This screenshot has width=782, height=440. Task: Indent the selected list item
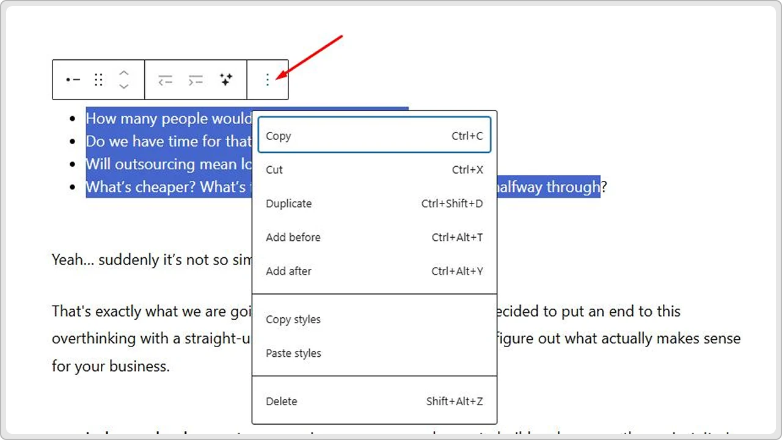(195, 79)
